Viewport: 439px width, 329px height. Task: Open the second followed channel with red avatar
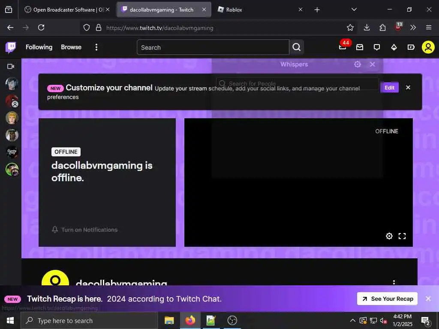[x=12, y=101]
